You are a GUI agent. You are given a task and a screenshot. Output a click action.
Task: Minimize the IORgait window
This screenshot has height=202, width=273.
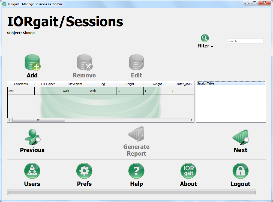[247, 3]
